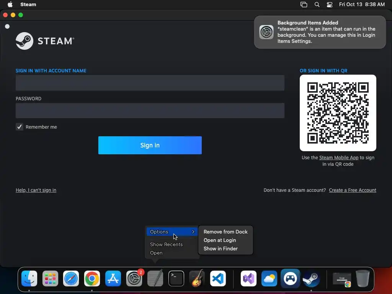Click the Steam logo in the window
The width and height of the screenshot is (392, 294).
(x=45, y=41)
